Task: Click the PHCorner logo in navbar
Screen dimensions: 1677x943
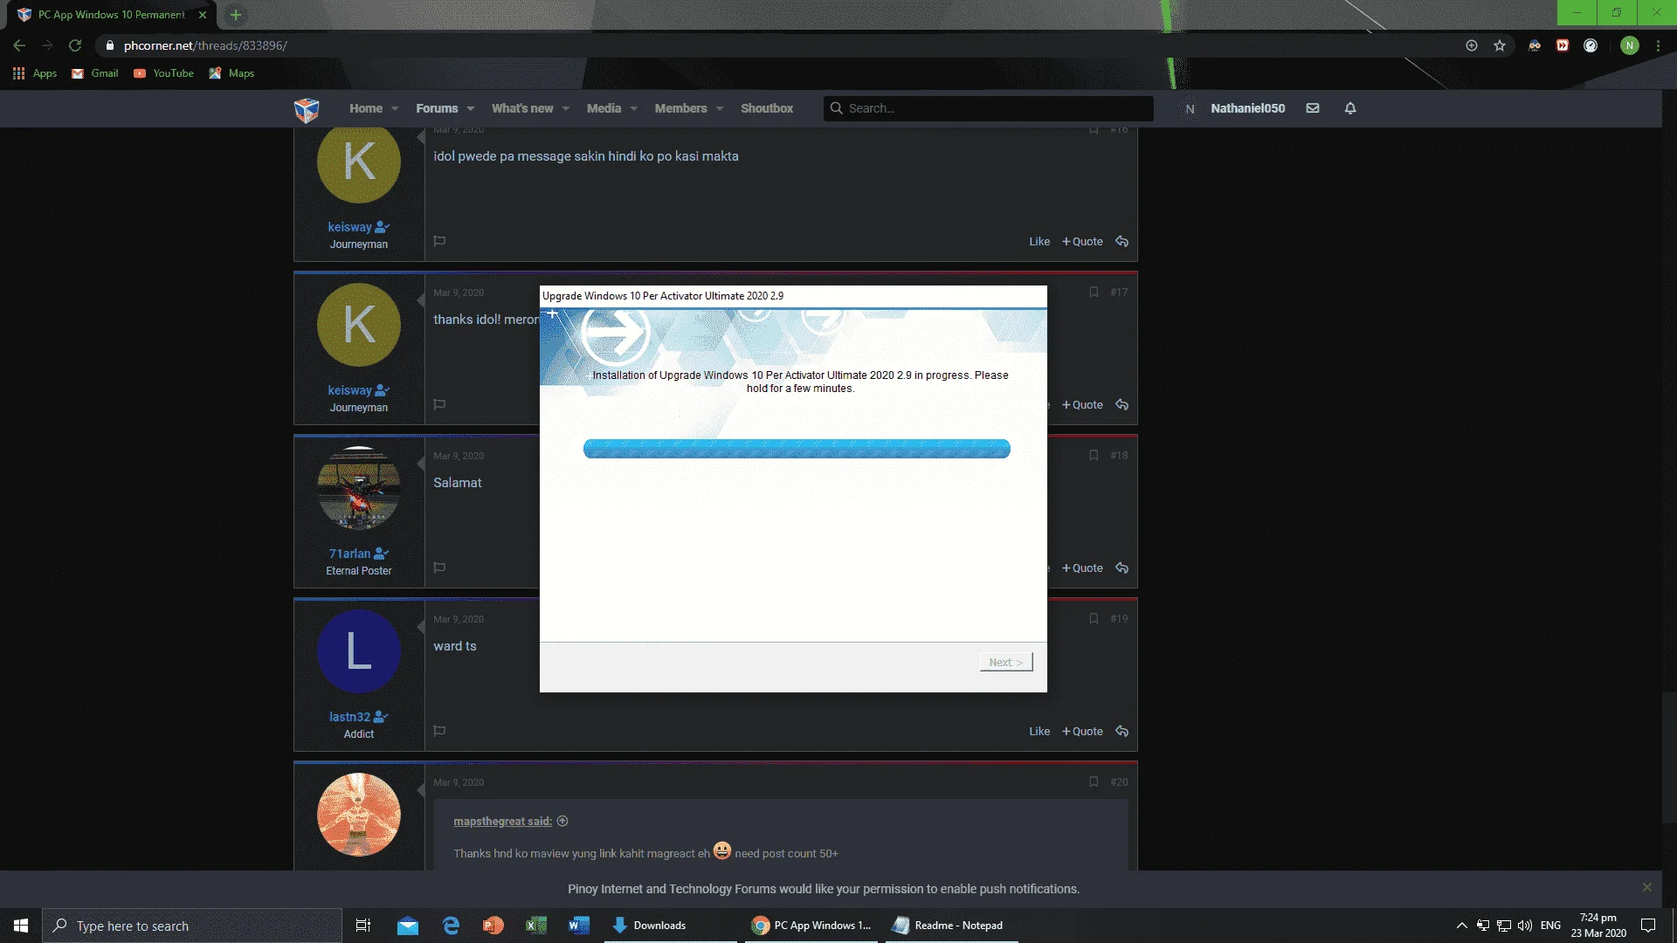Action: pos(307,109)
